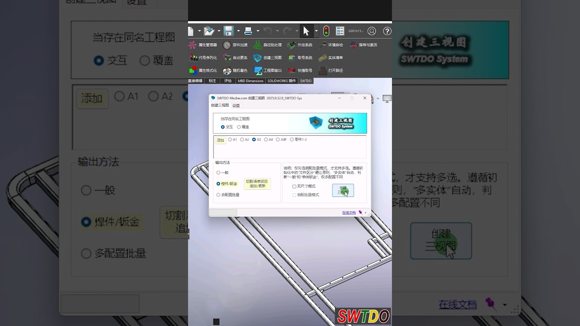Run the 环境自检 magnifier tool

pyautogui.click(x=331, y=45)
